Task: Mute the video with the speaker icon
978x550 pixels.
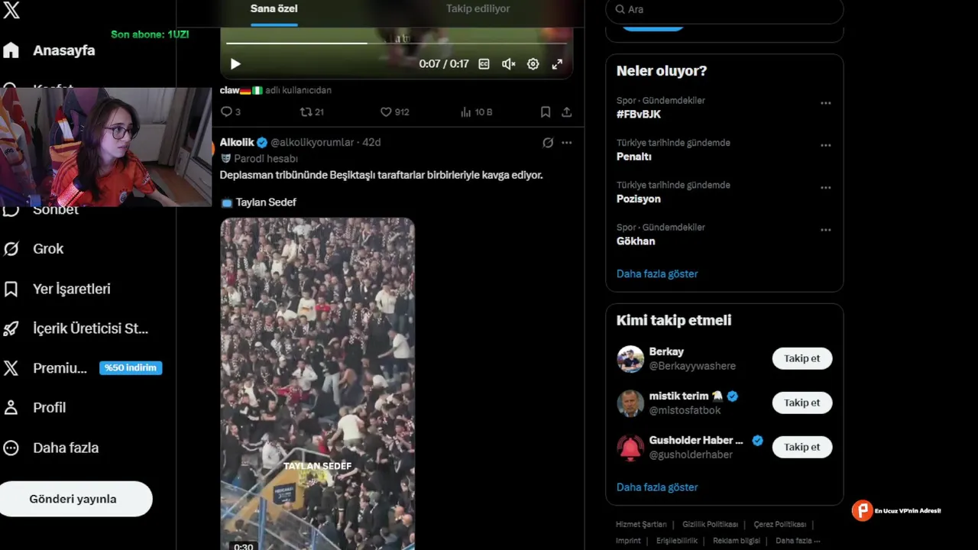Action: 508,64
